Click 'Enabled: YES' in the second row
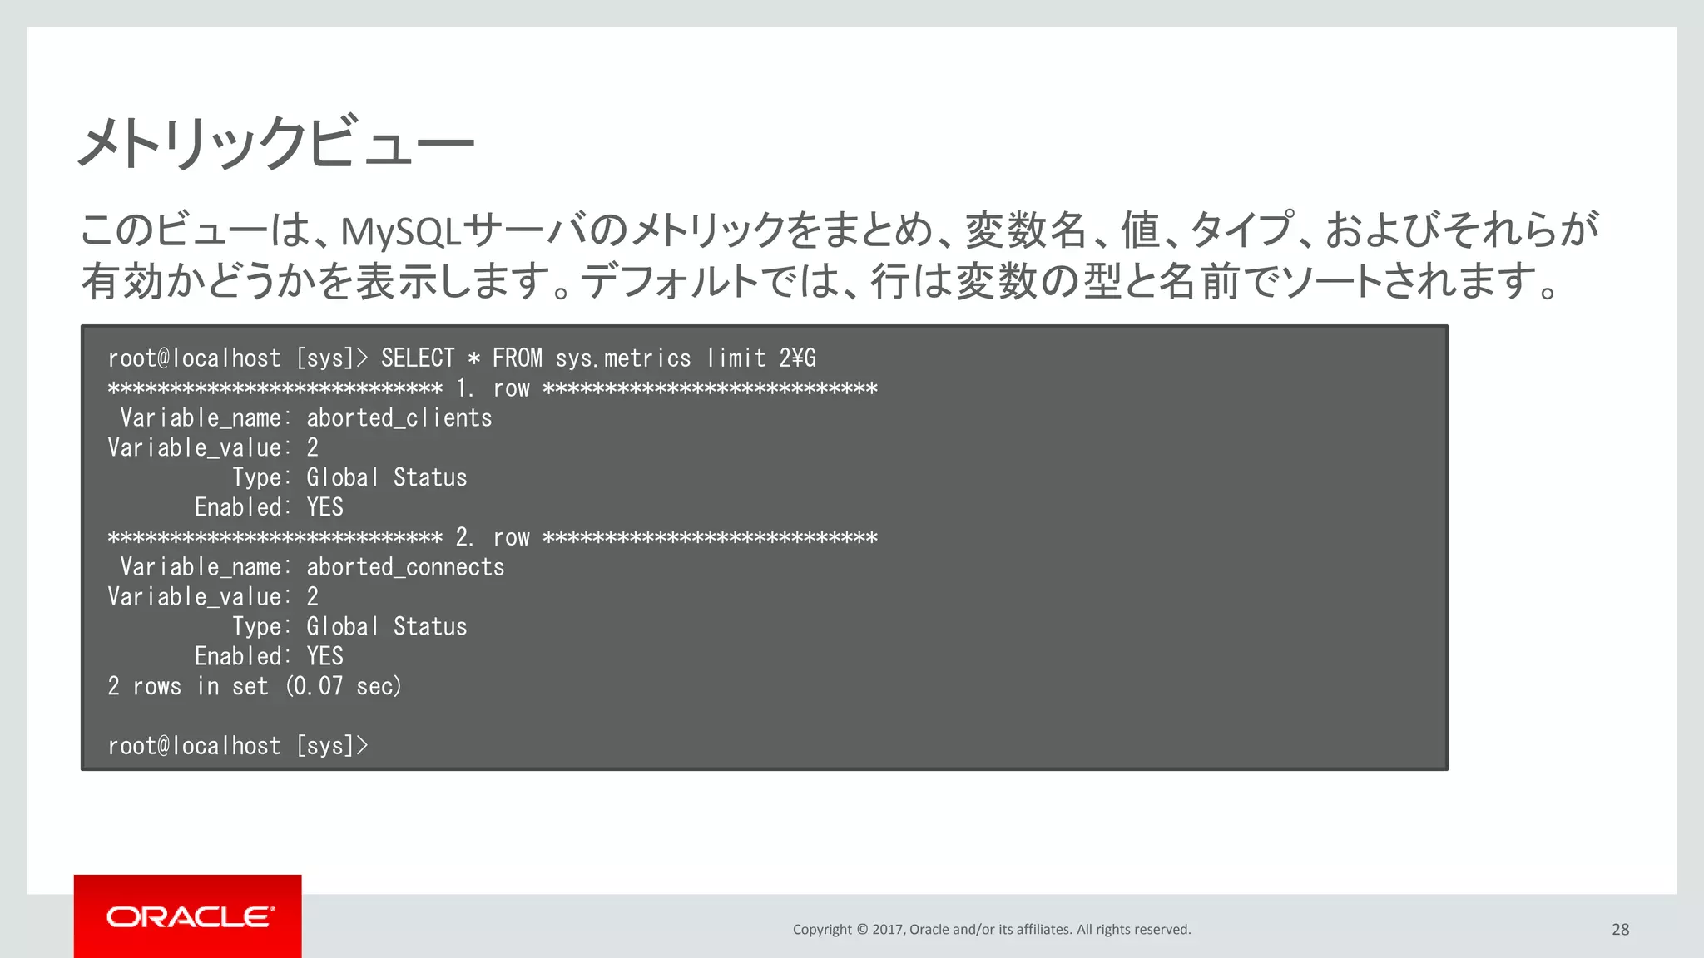The width and height of the screenshot is (1704, 958). (x=269, y=656)
